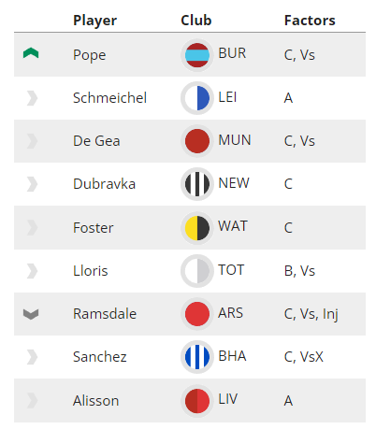Sort by the Club column header
The height and width of the screenshot is (429, 376).
(x=196, y=21)
